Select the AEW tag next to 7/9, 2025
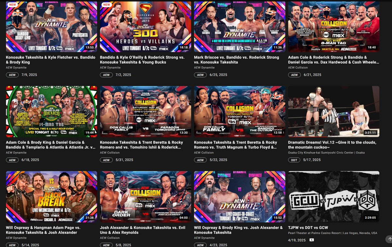The width and height of the screenshot is (392, 247). (x=12, y=75)
